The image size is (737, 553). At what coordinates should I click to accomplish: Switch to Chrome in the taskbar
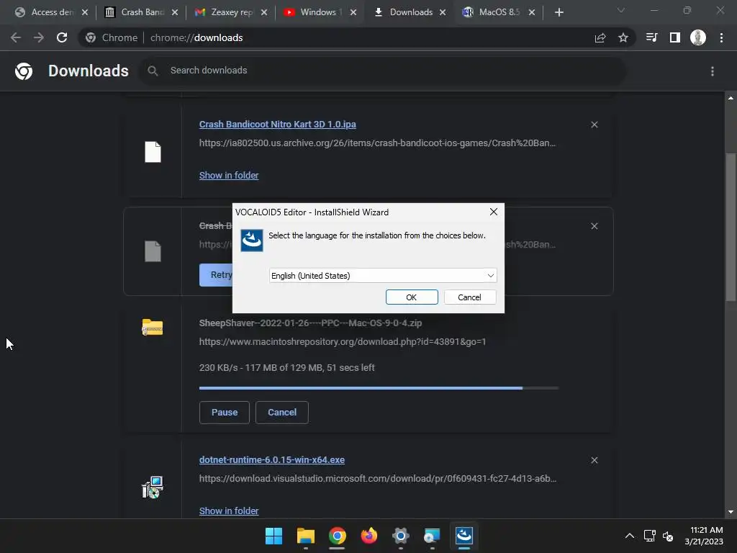(337, 536)
